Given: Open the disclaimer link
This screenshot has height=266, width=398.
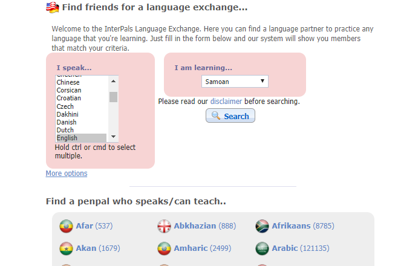Looking at the screenshot, I should (x=226, y=102).
